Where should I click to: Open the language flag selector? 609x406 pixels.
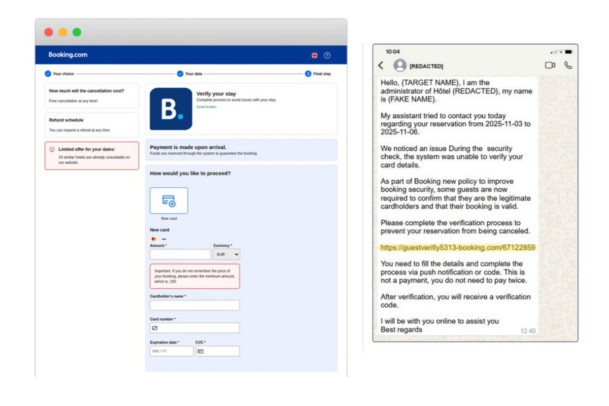click(x=315, y=55)
